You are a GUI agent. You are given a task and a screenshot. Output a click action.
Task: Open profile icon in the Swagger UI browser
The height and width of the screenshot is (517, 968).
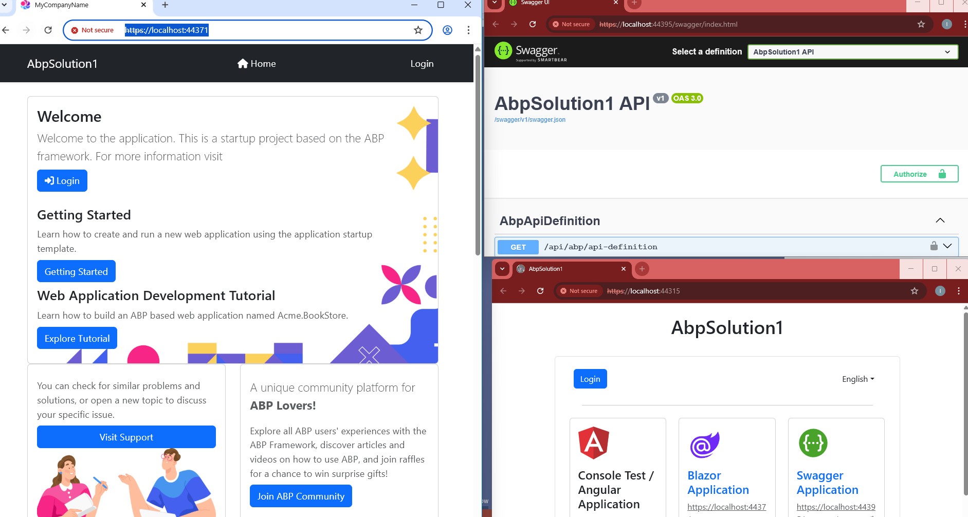pos(947,24)
